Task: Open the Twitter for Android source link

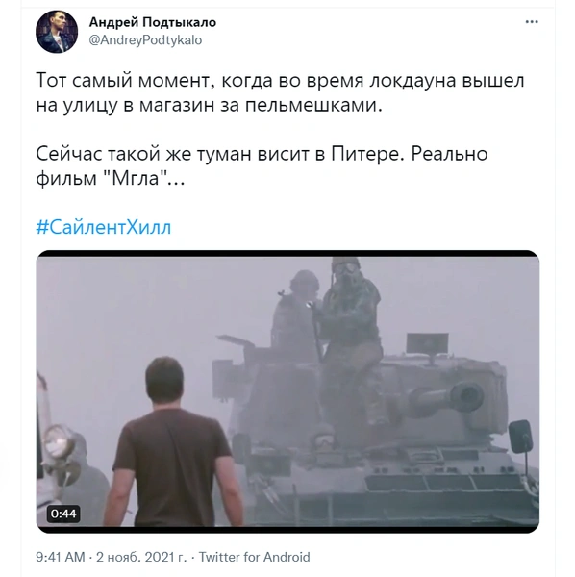Action: point(254,557)
